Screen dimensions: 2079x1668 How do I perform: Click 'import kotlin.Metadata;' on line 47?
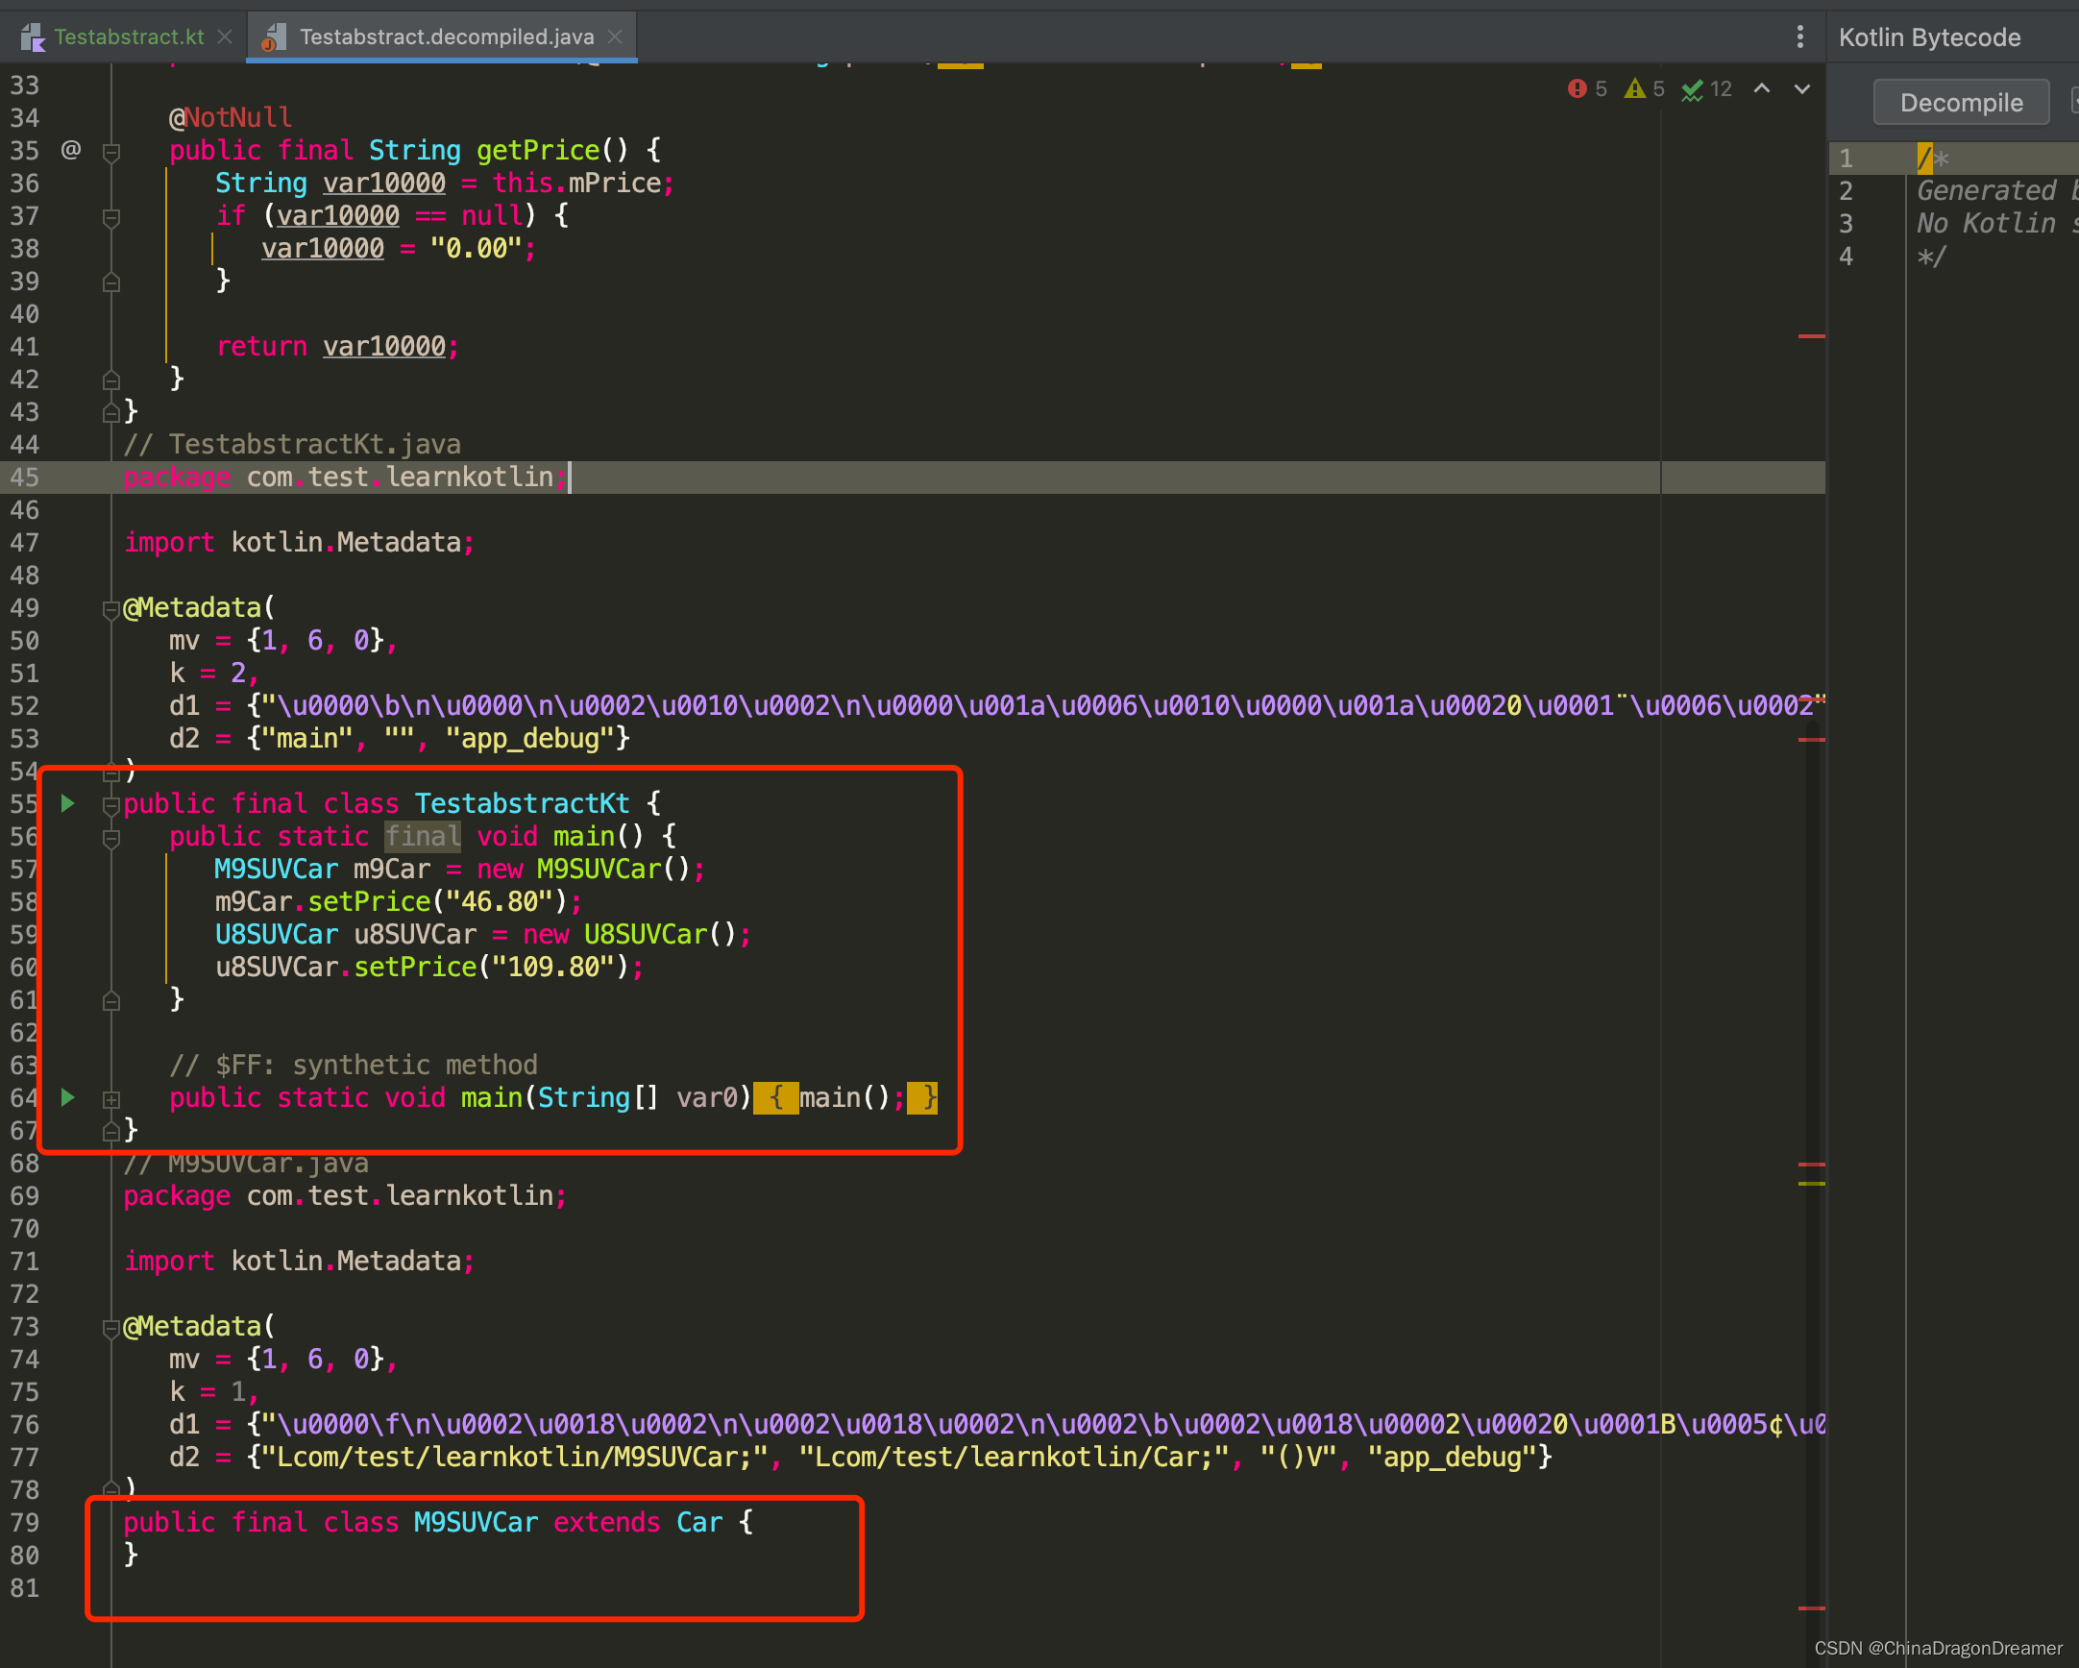[299, 542]
